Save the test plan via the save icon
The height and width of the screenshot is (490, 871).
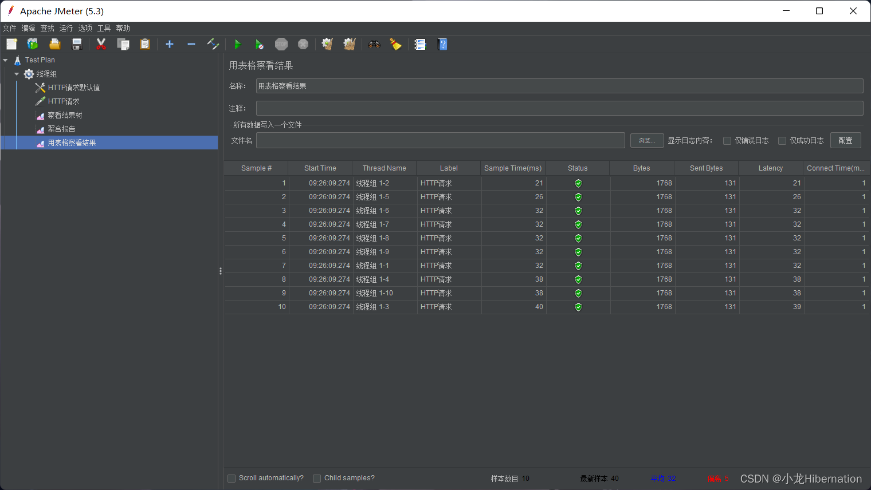(76, 44)
